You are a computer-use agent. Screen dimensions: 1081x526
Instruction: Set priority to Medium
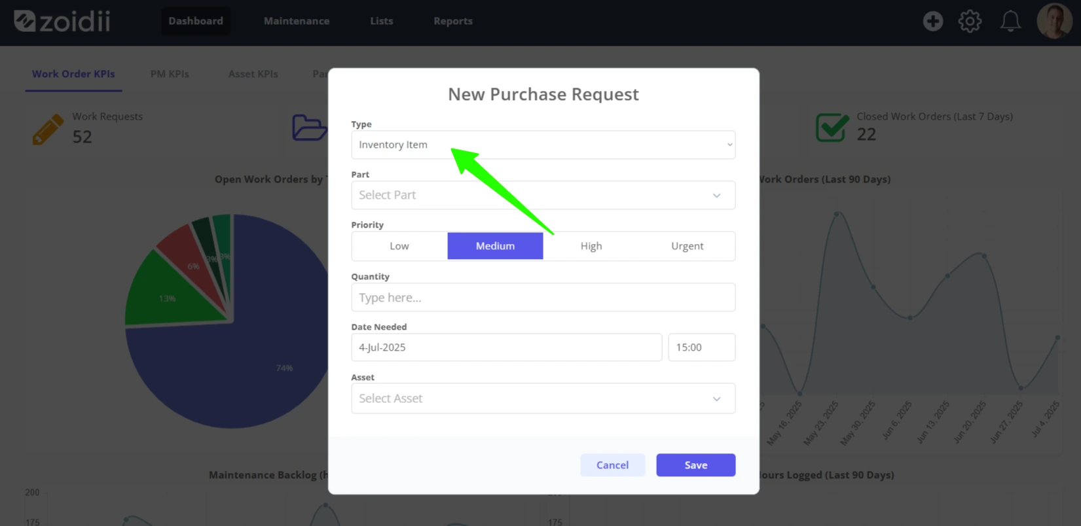tap(495, 246)
